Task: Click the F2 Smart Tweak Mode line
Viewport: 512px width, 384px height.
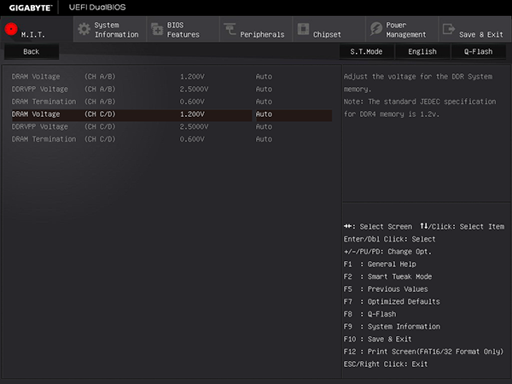Action: (x=388, y=276)
